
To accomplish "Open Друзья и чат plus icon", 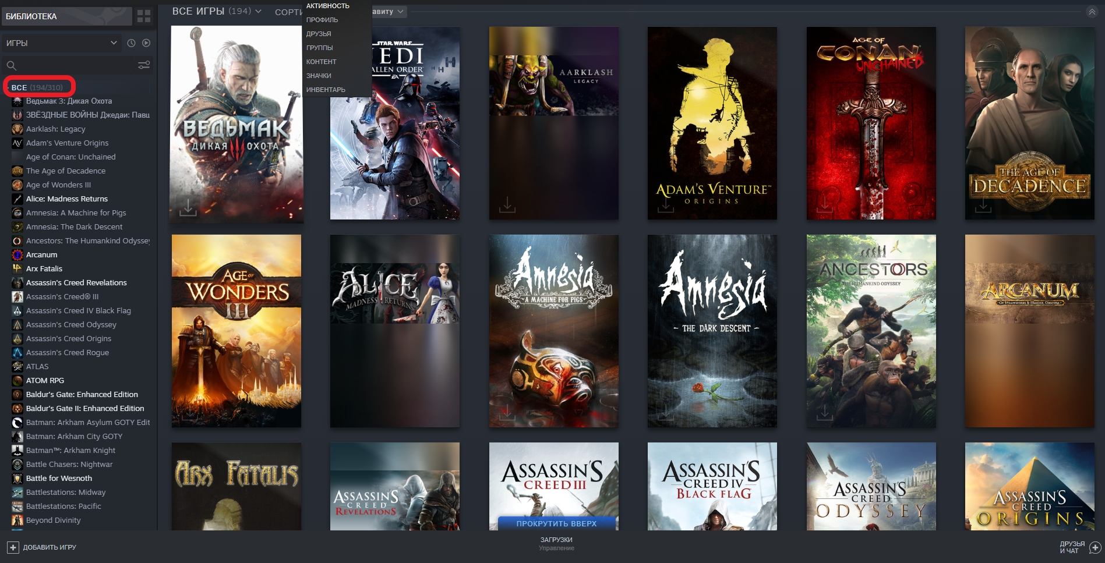I will [x=1095, y=547].
